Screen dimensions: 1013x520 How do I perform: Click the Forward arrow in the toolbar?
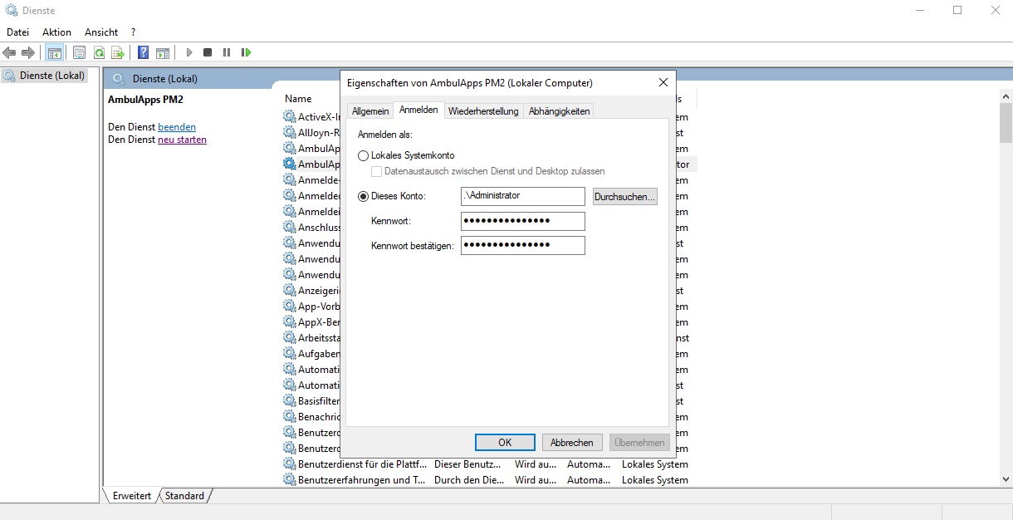click(x=28, y=52)
